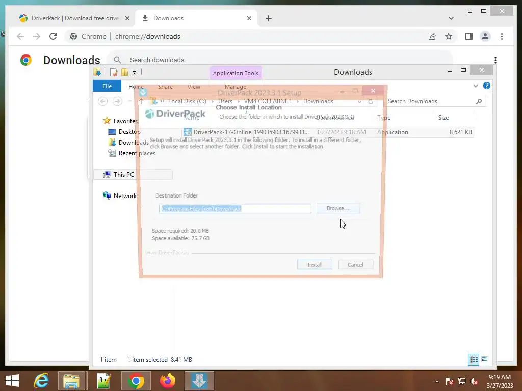Select Application Tools contextual tab
Image resolution: width=522 pixels, height=391 pixels.
[236, 73]
